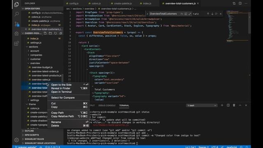Screen dimensions: 263x148
Task: Click New File icon in CHERRY-PICK header
Action: tap(45, 33)
